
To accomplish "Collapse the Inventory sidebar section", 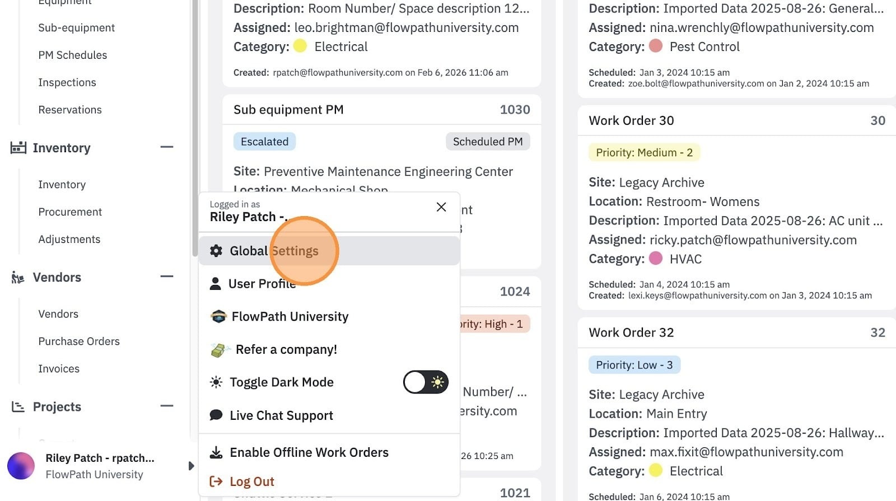I will [167, 147].
